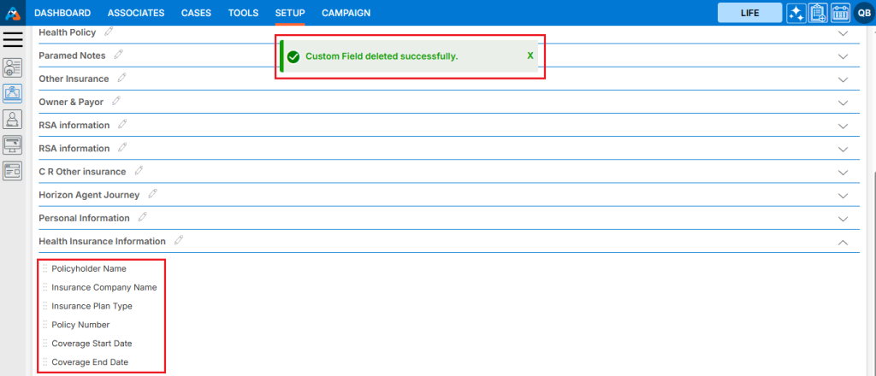Go to the DASHBOARD tab
876x376 pixels.
[x=62, y=13]
